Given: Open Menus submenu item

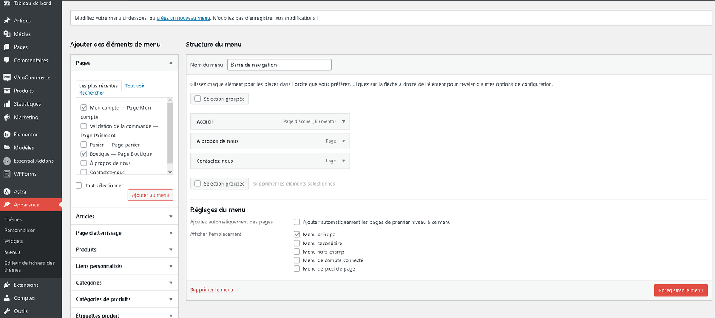Looking at the screenshot, I should click(13, 252).
